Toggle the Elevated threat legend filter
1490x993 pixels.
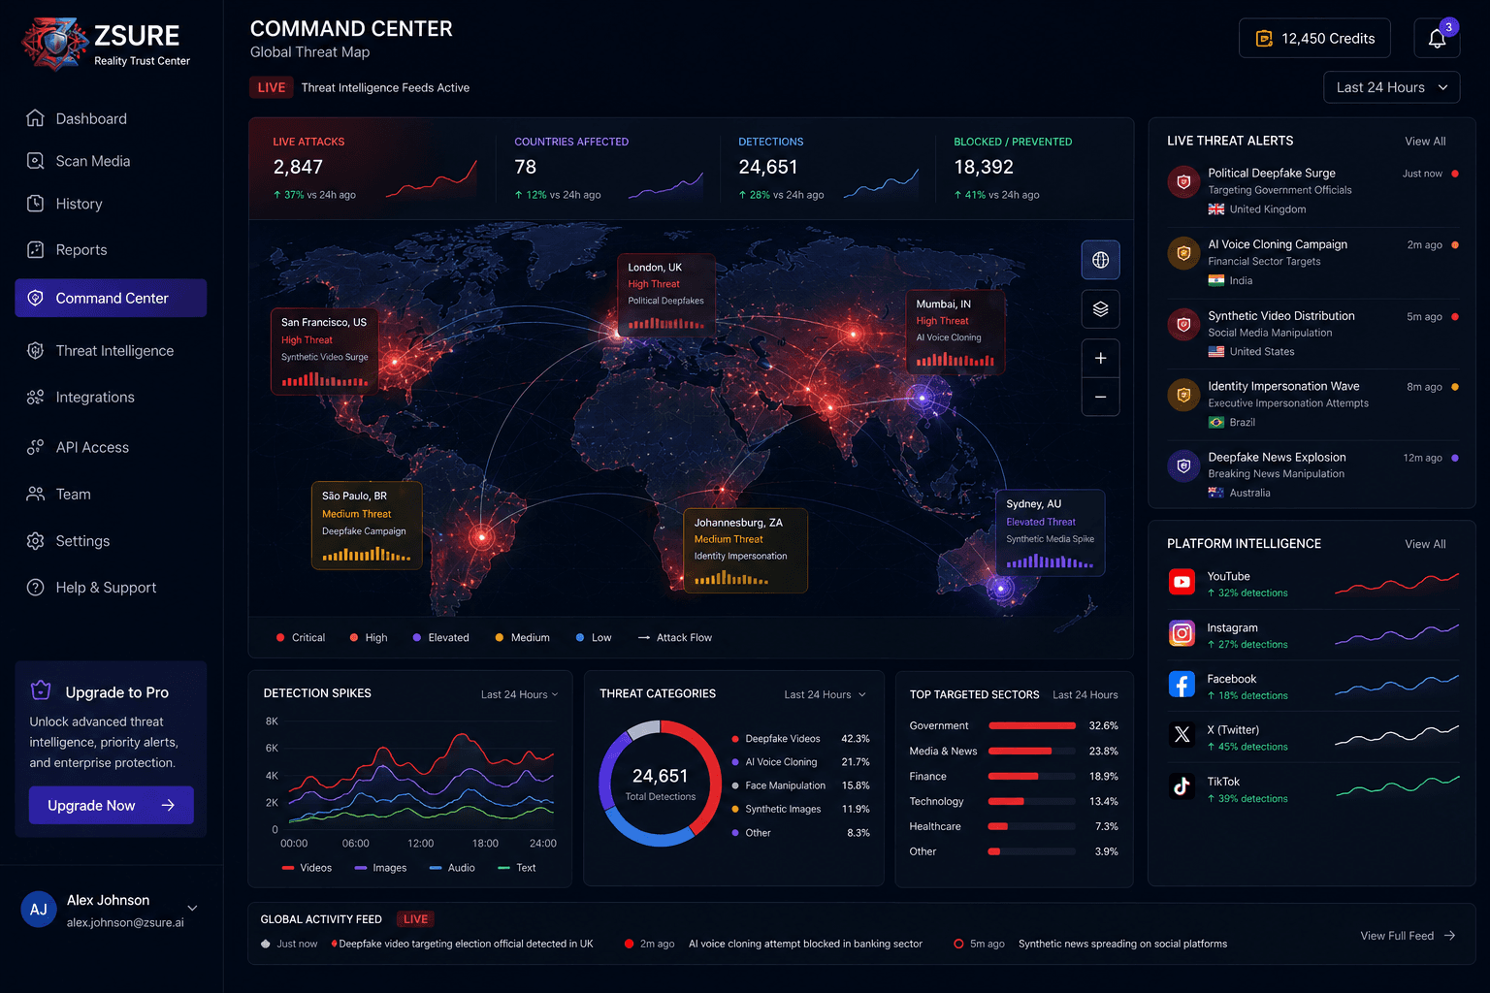tap(440, 637)
